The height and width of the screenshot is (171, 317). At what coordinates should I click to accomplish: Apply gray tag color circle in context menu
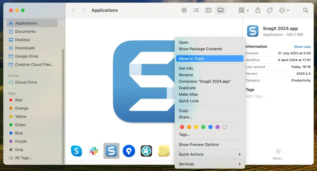tap(225, 127)
